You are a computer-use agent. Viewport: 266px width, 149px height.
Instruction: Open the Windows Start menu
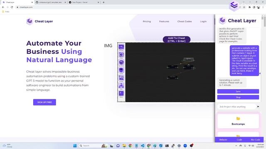[75, 146]
